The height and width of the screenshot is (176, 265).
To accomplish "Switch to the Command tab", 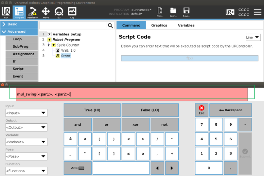I will [131, 25].
